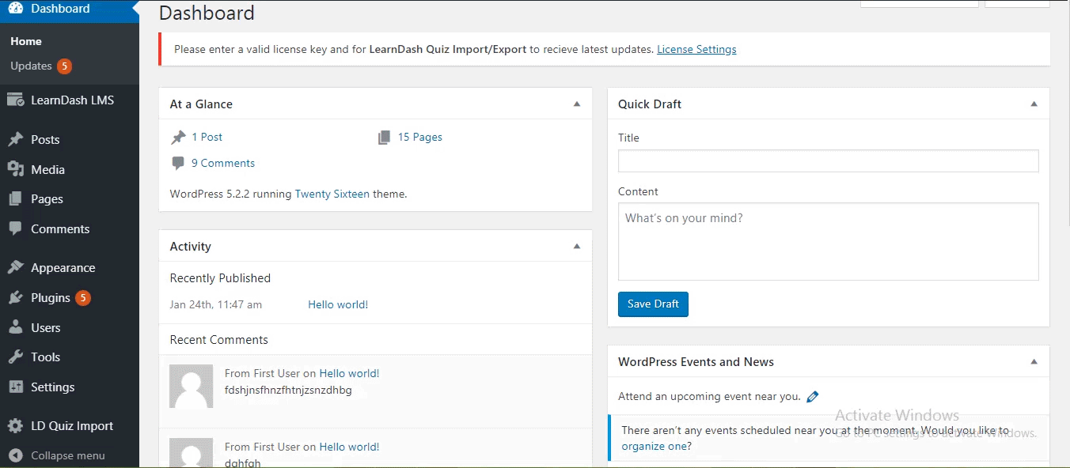This screenshot has height=468, width=1070.
Task: Open Hello world! link above fdshjnsfhnzfhtnjzsnzdhbg comment
Action: [349, 374]
